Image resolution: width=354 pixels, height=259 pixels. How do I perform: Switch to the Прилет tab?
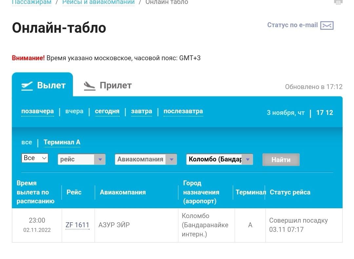pos(115,85)
